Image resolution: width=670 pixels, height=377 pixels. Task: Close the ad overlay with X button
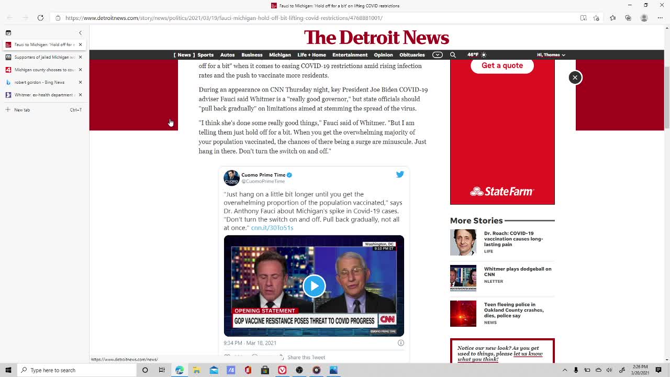[x=575, y=77]
